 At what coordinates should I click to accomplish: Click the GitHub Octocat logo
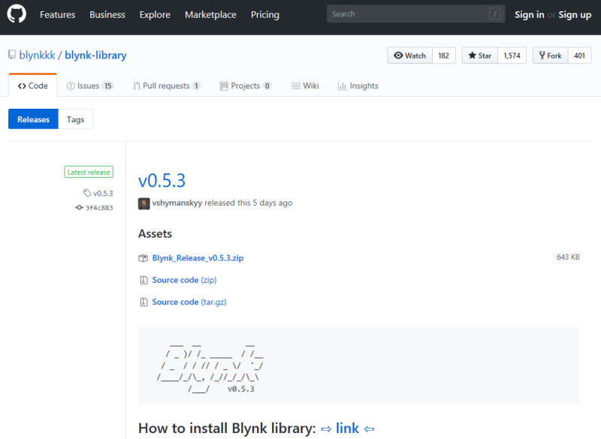[x=17, y=14]
